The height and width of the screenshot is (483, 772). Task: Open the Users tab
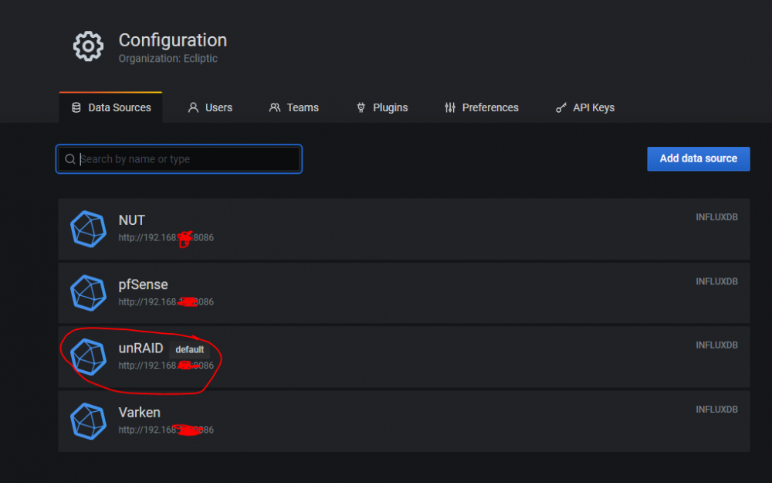click(210, 107)
